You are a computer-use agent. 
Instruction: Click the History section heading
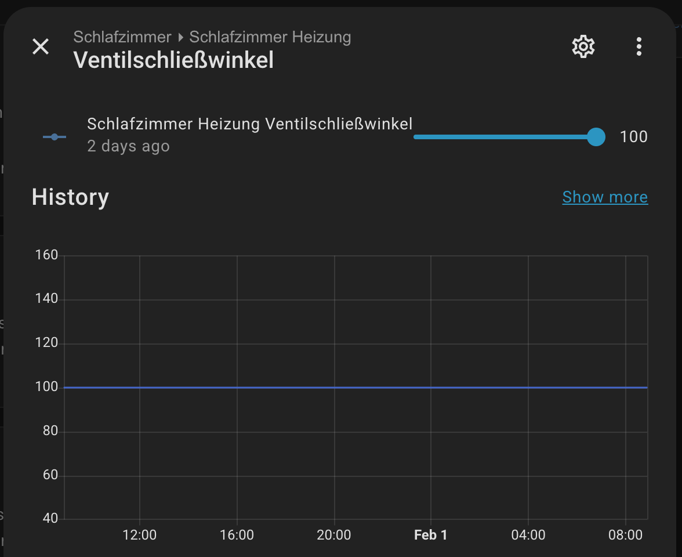pyautogui.click(x=70, y=197)
